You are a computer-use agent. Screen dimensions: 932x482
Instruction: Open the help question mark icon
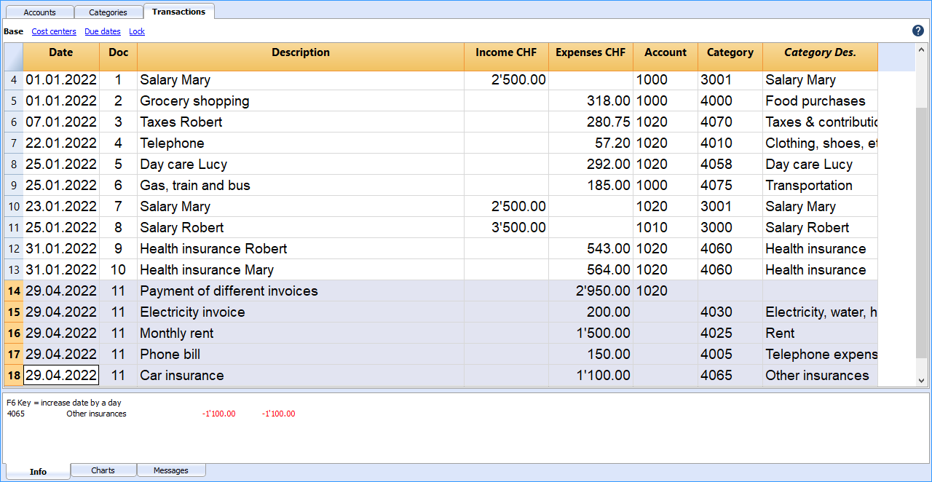pos(918,31)
